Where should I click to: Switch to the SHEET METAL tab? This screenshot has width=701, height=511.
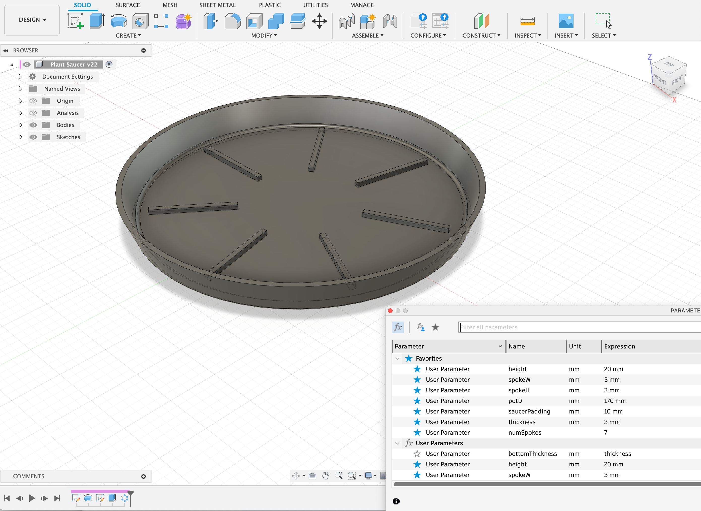coord(217,5)
